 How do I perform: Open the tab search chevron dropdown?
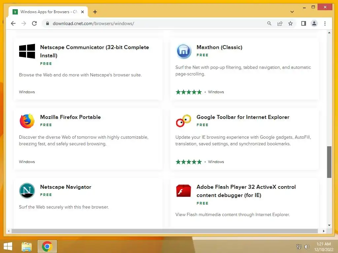292,12
